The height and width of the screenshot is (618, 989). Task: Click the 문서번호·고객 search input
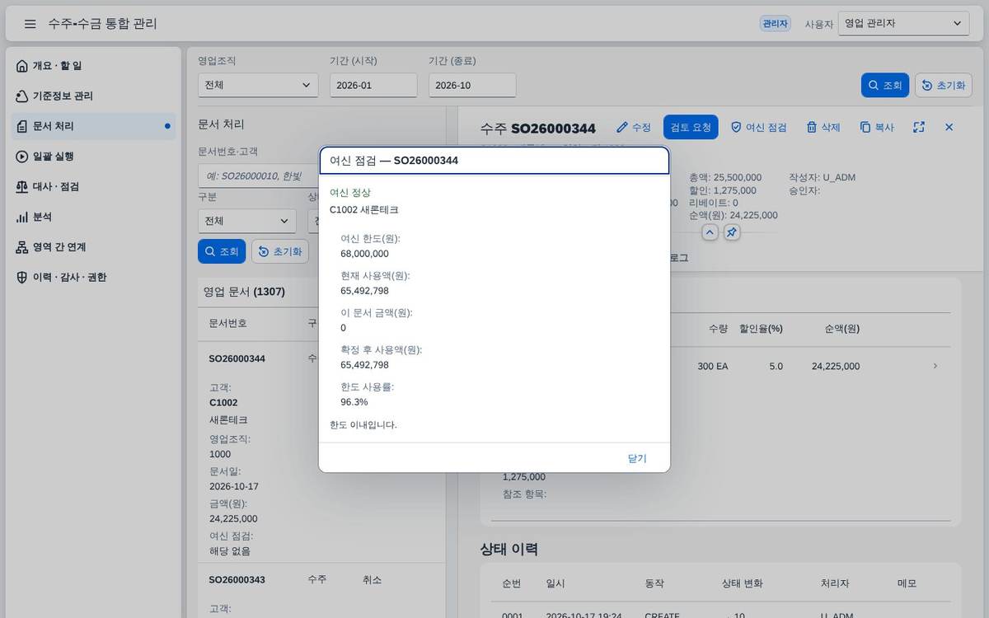click(x=258, y=176)
